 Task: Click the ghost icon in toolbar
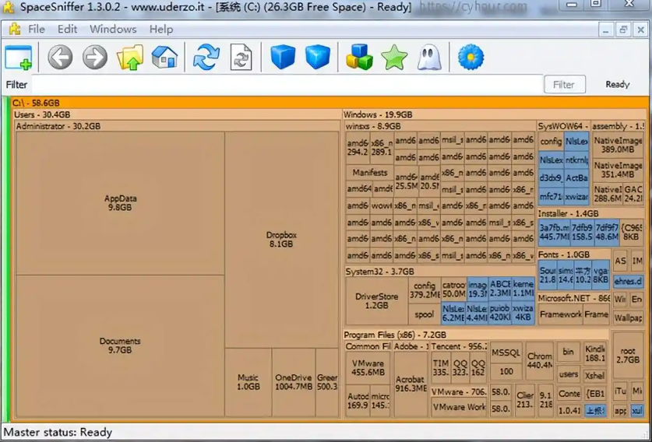coord(428,58)
